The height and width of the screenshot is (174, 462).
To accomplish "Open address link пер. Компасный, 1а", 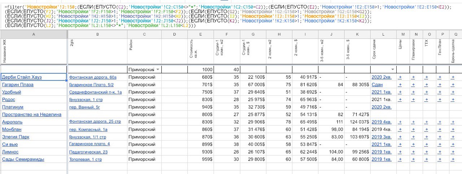I will click(88, 129).
